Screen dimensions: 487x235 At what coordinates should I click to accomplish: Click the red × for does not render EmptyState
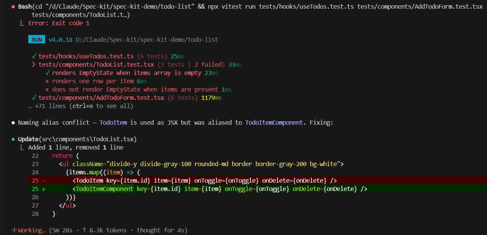[47, 89]
